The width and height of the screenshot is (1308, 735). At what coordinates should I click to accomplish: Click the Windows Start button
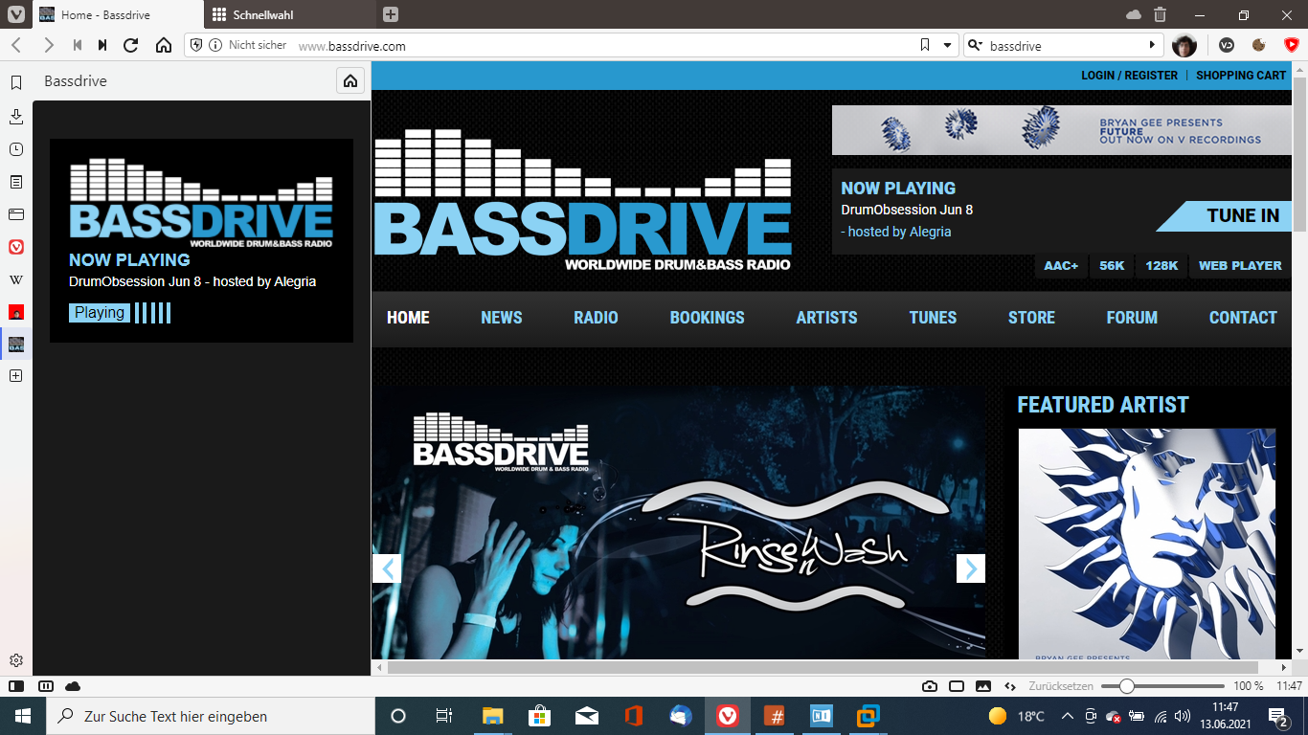[x=23, y=716]
